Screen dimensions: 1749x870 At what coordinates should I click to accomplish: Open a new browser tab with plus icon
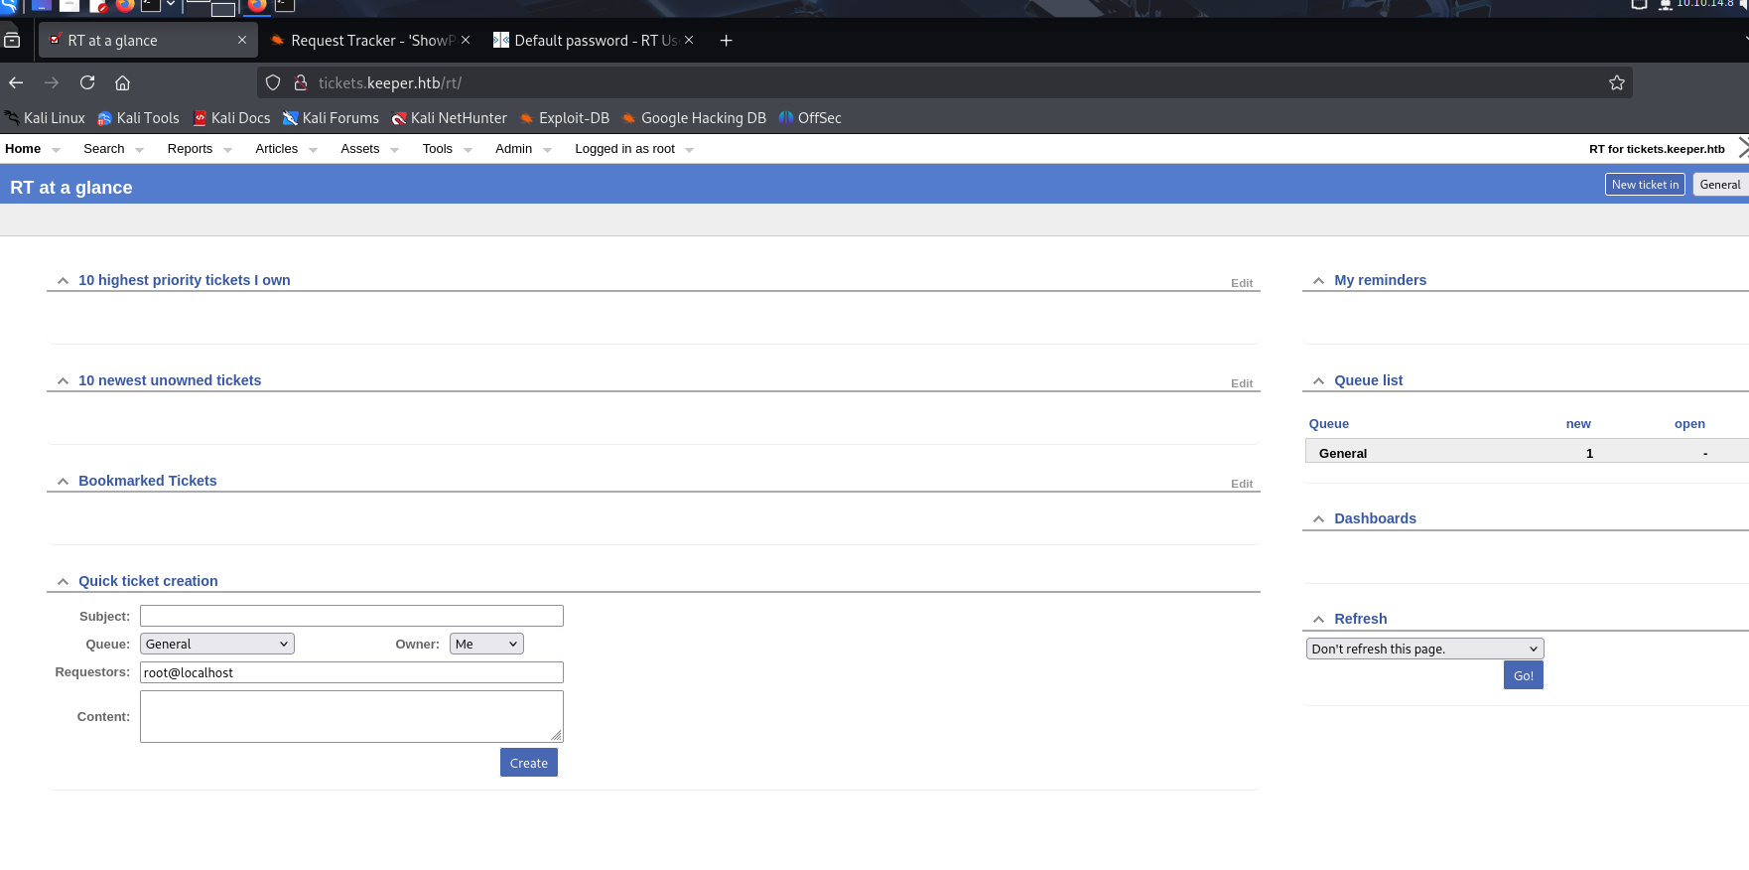tap(726, 41)
